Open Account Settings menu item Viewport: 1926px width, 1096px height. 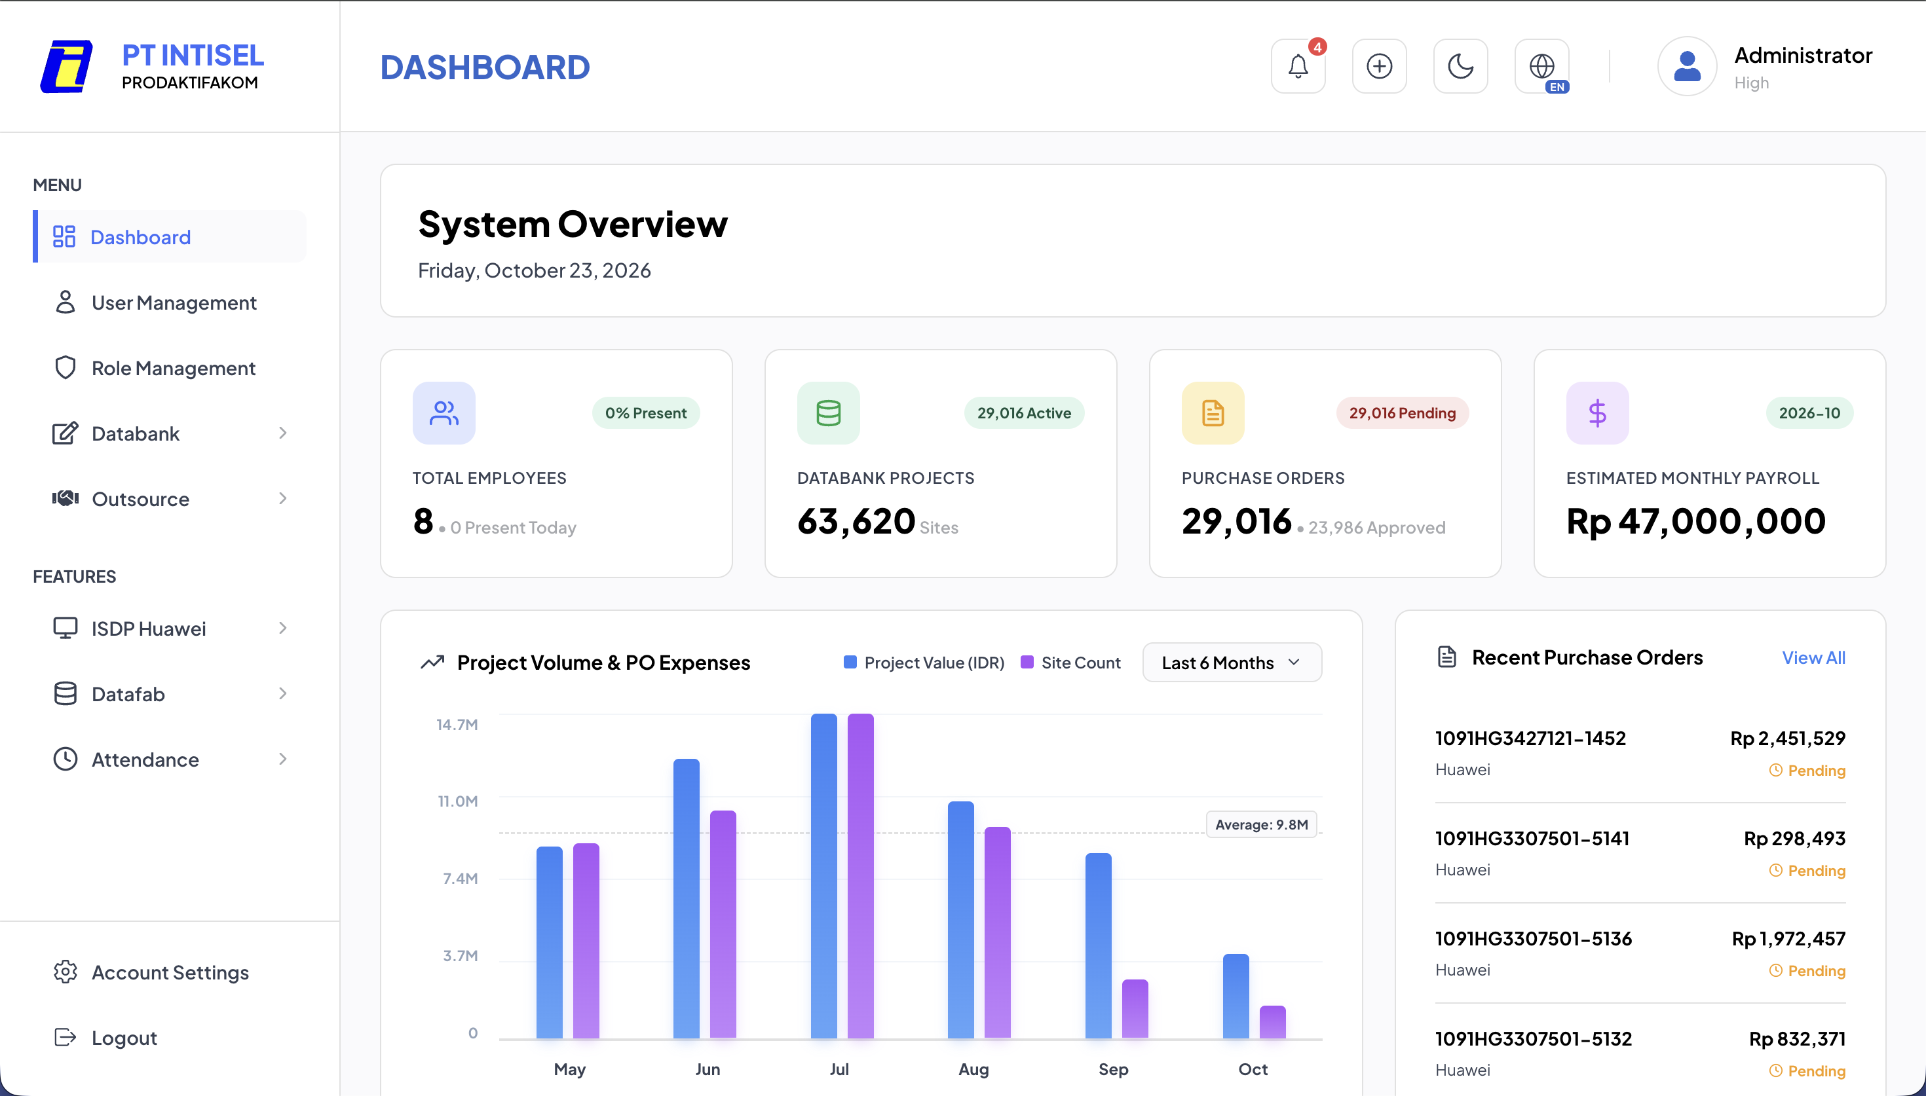point(170,972)
